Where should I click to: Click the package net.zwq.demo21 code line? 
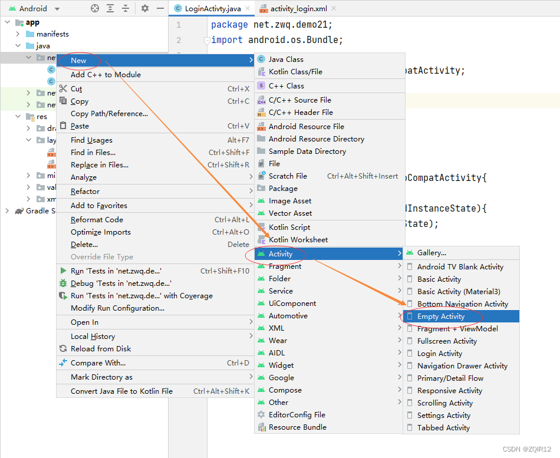point(272,24)
